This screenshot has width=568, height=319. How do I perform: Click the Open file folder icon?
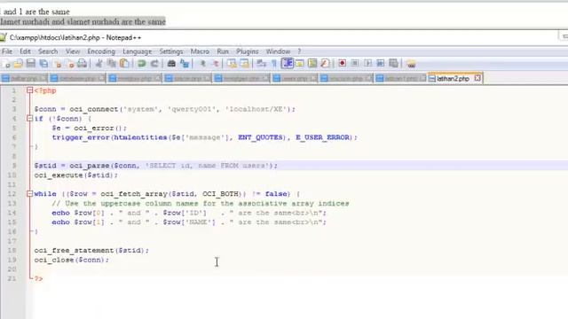[x=18, y=64]
